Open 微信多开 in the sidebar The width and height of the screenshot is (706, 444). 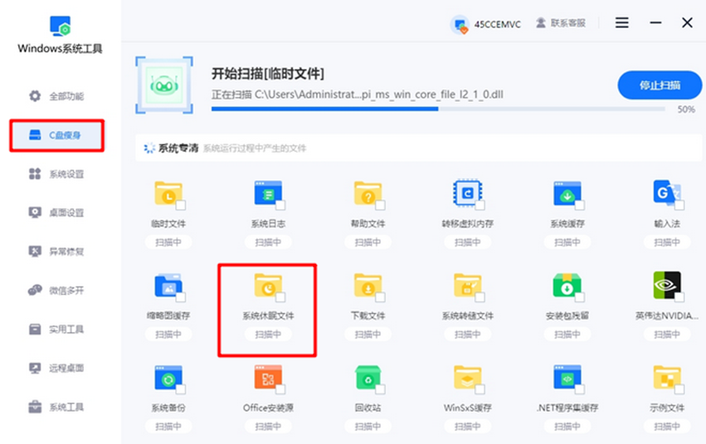[56, 290]
